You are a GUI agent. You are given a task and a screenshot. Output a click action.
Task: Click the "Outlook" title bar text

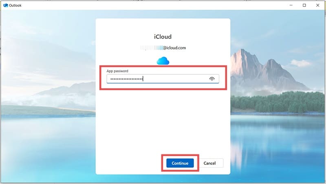[x=16, y=5]
